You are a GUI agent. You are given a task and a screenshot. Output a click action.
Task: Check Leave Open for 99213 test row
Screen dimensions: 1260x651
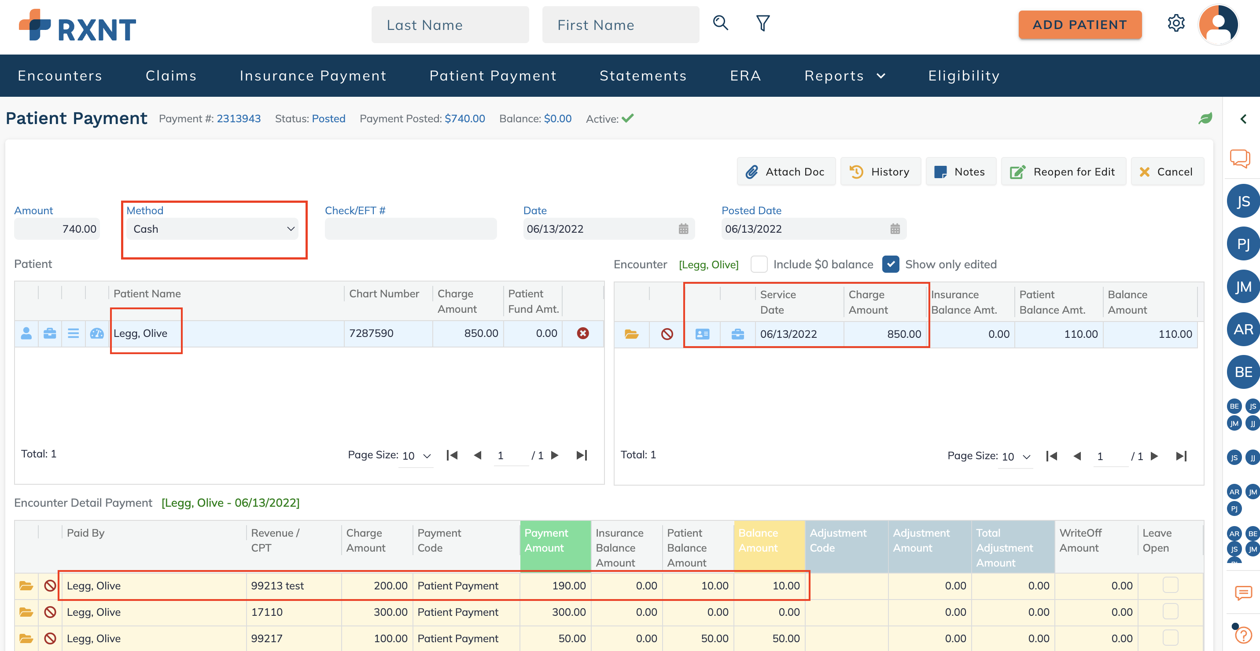point(1170,585)
